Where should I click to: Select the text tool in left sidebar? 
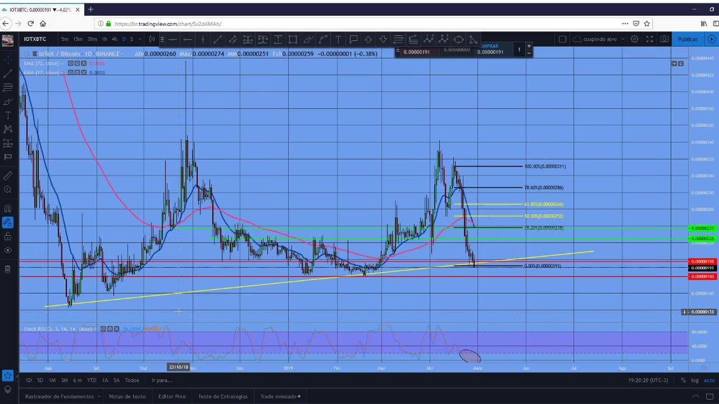click(8, 115)
